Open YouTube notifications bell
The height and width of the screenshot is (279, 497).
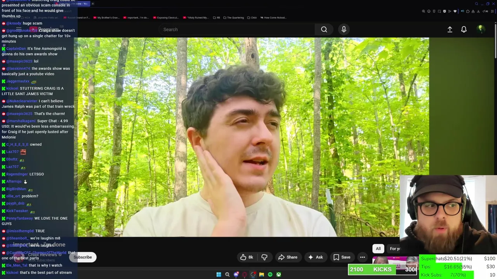pyautogui.click(x=464, y=29)
